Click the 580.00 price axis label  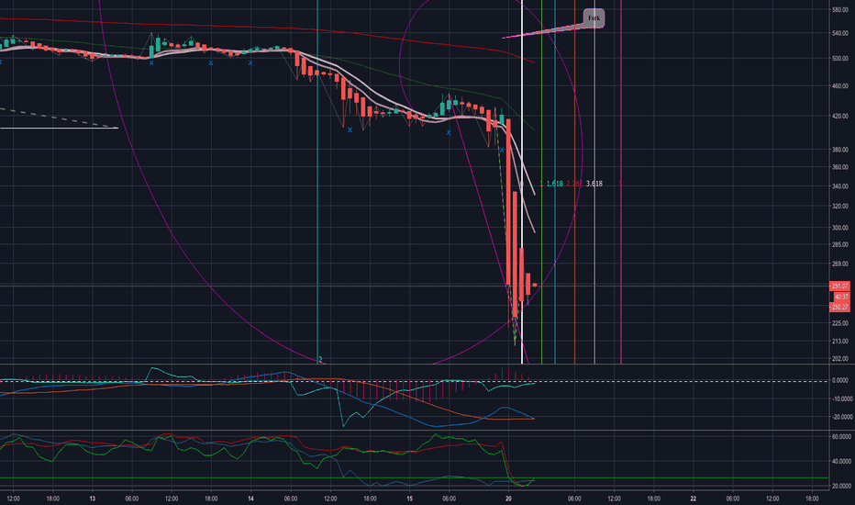pos(839,10)
